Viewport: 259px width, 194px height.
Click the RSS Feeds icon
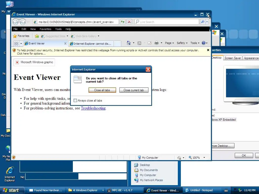[x=139, y=43]
